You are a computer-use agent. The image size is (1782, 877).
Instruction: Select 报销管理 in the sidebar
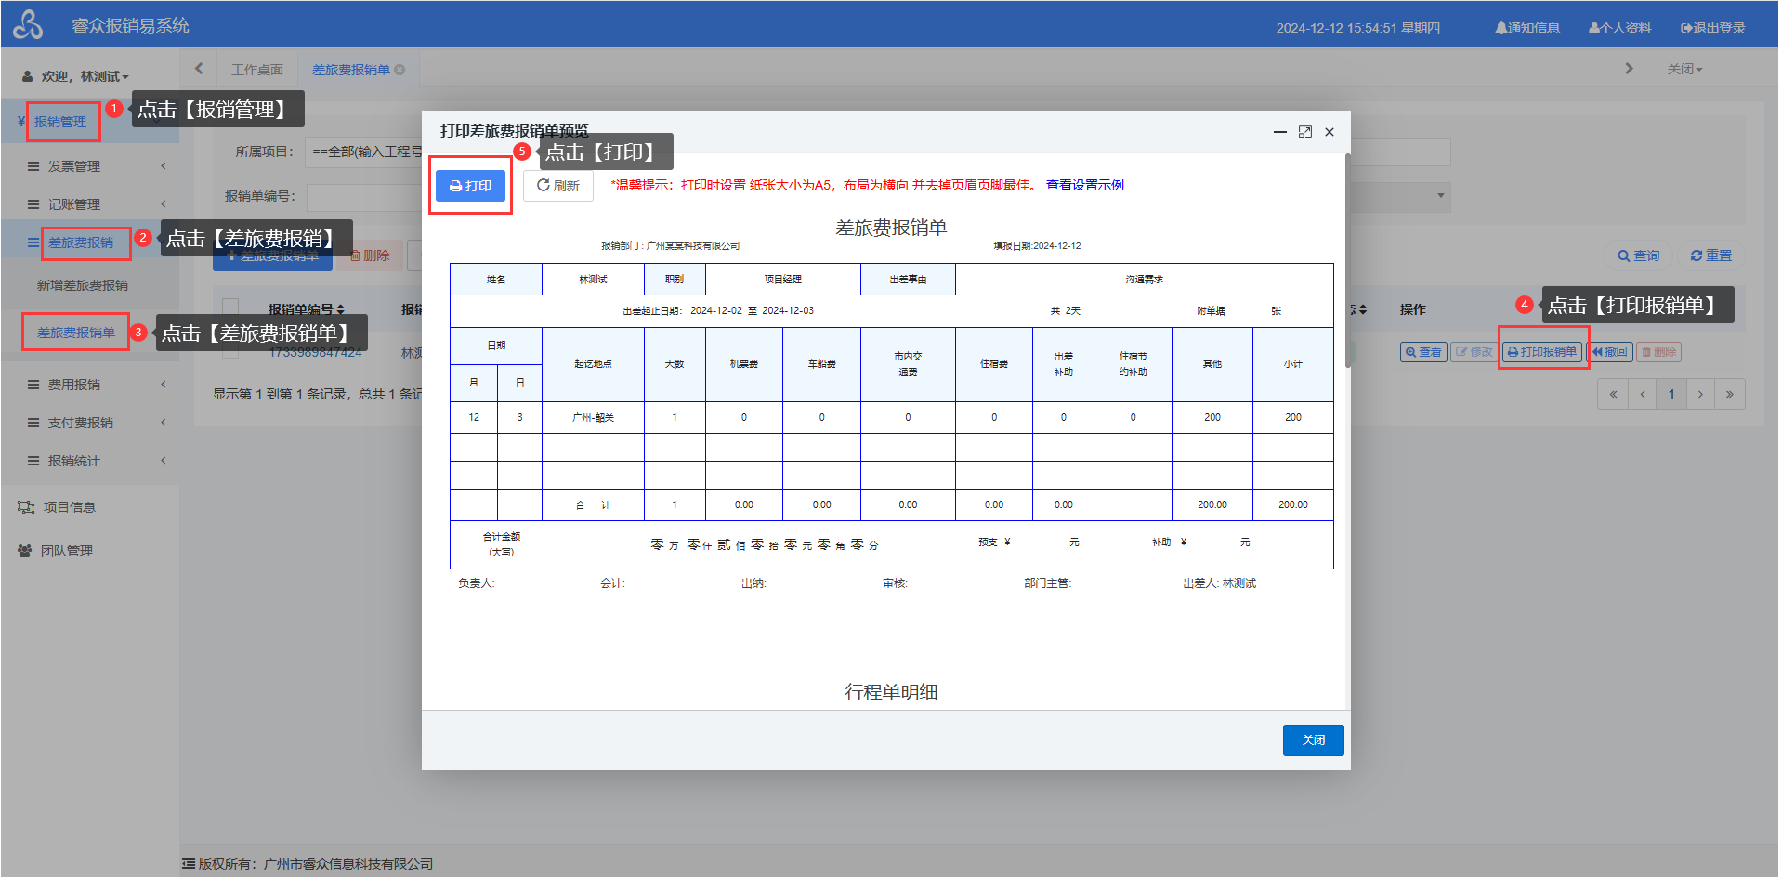coord(60,122)
